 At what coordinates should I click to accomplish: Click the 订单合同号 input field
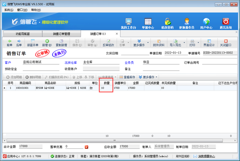tap(219, 62)
